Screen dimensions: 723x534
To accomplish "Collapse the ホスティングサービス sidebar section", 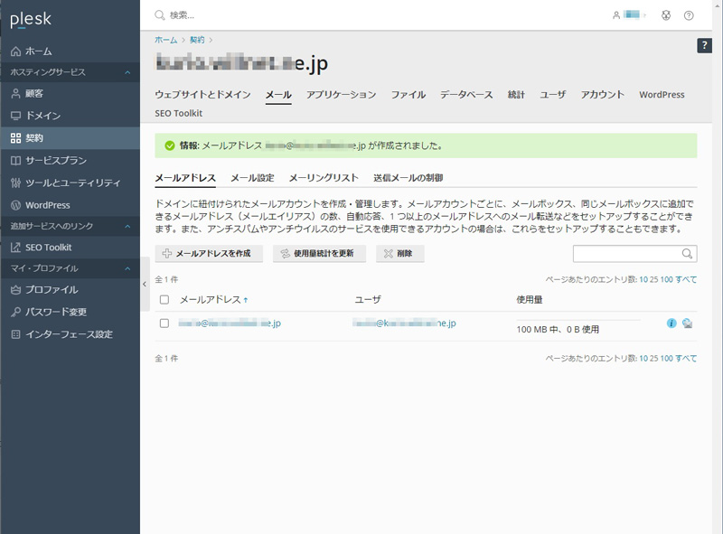I will [x=127, y=71].
